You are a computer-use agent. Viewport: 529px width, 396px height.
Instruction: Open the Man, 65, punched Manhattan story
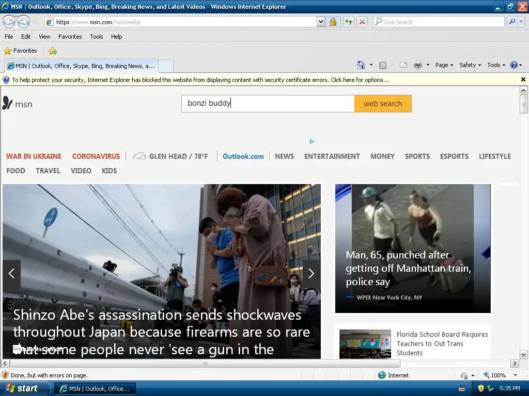pos(408,268)
